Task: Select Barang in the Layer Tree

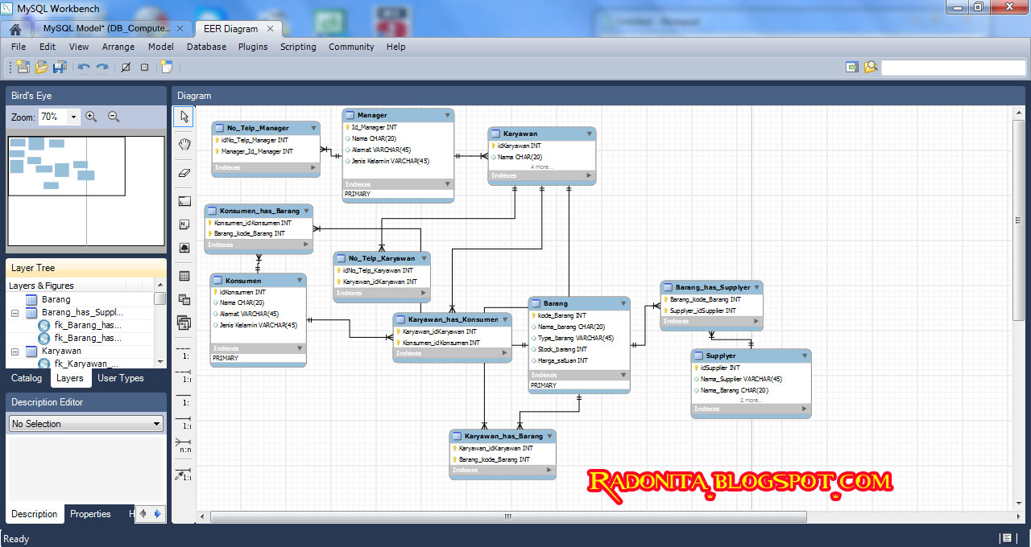Action: coord(56,299)
